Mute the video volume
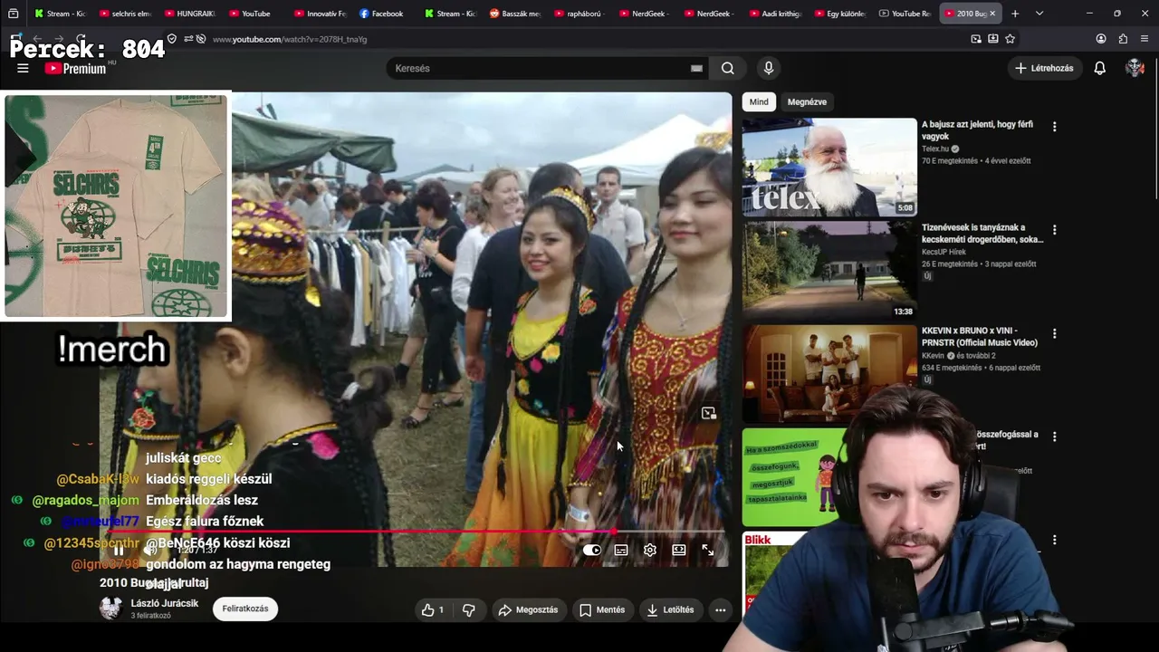Image resolution: width=1159 pixels, height=652 pixels. (150, 550)
